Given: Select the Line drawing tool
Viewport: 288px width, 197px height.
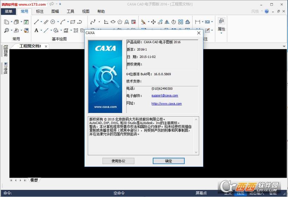Looking at the screenshot, I should tap(37, 22).
